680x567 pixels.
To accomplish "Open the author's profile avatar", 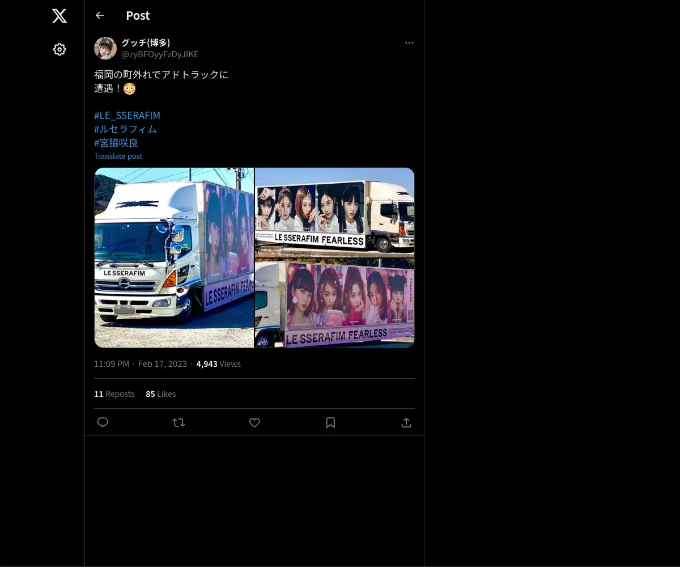I will click(x=105, y=48).
